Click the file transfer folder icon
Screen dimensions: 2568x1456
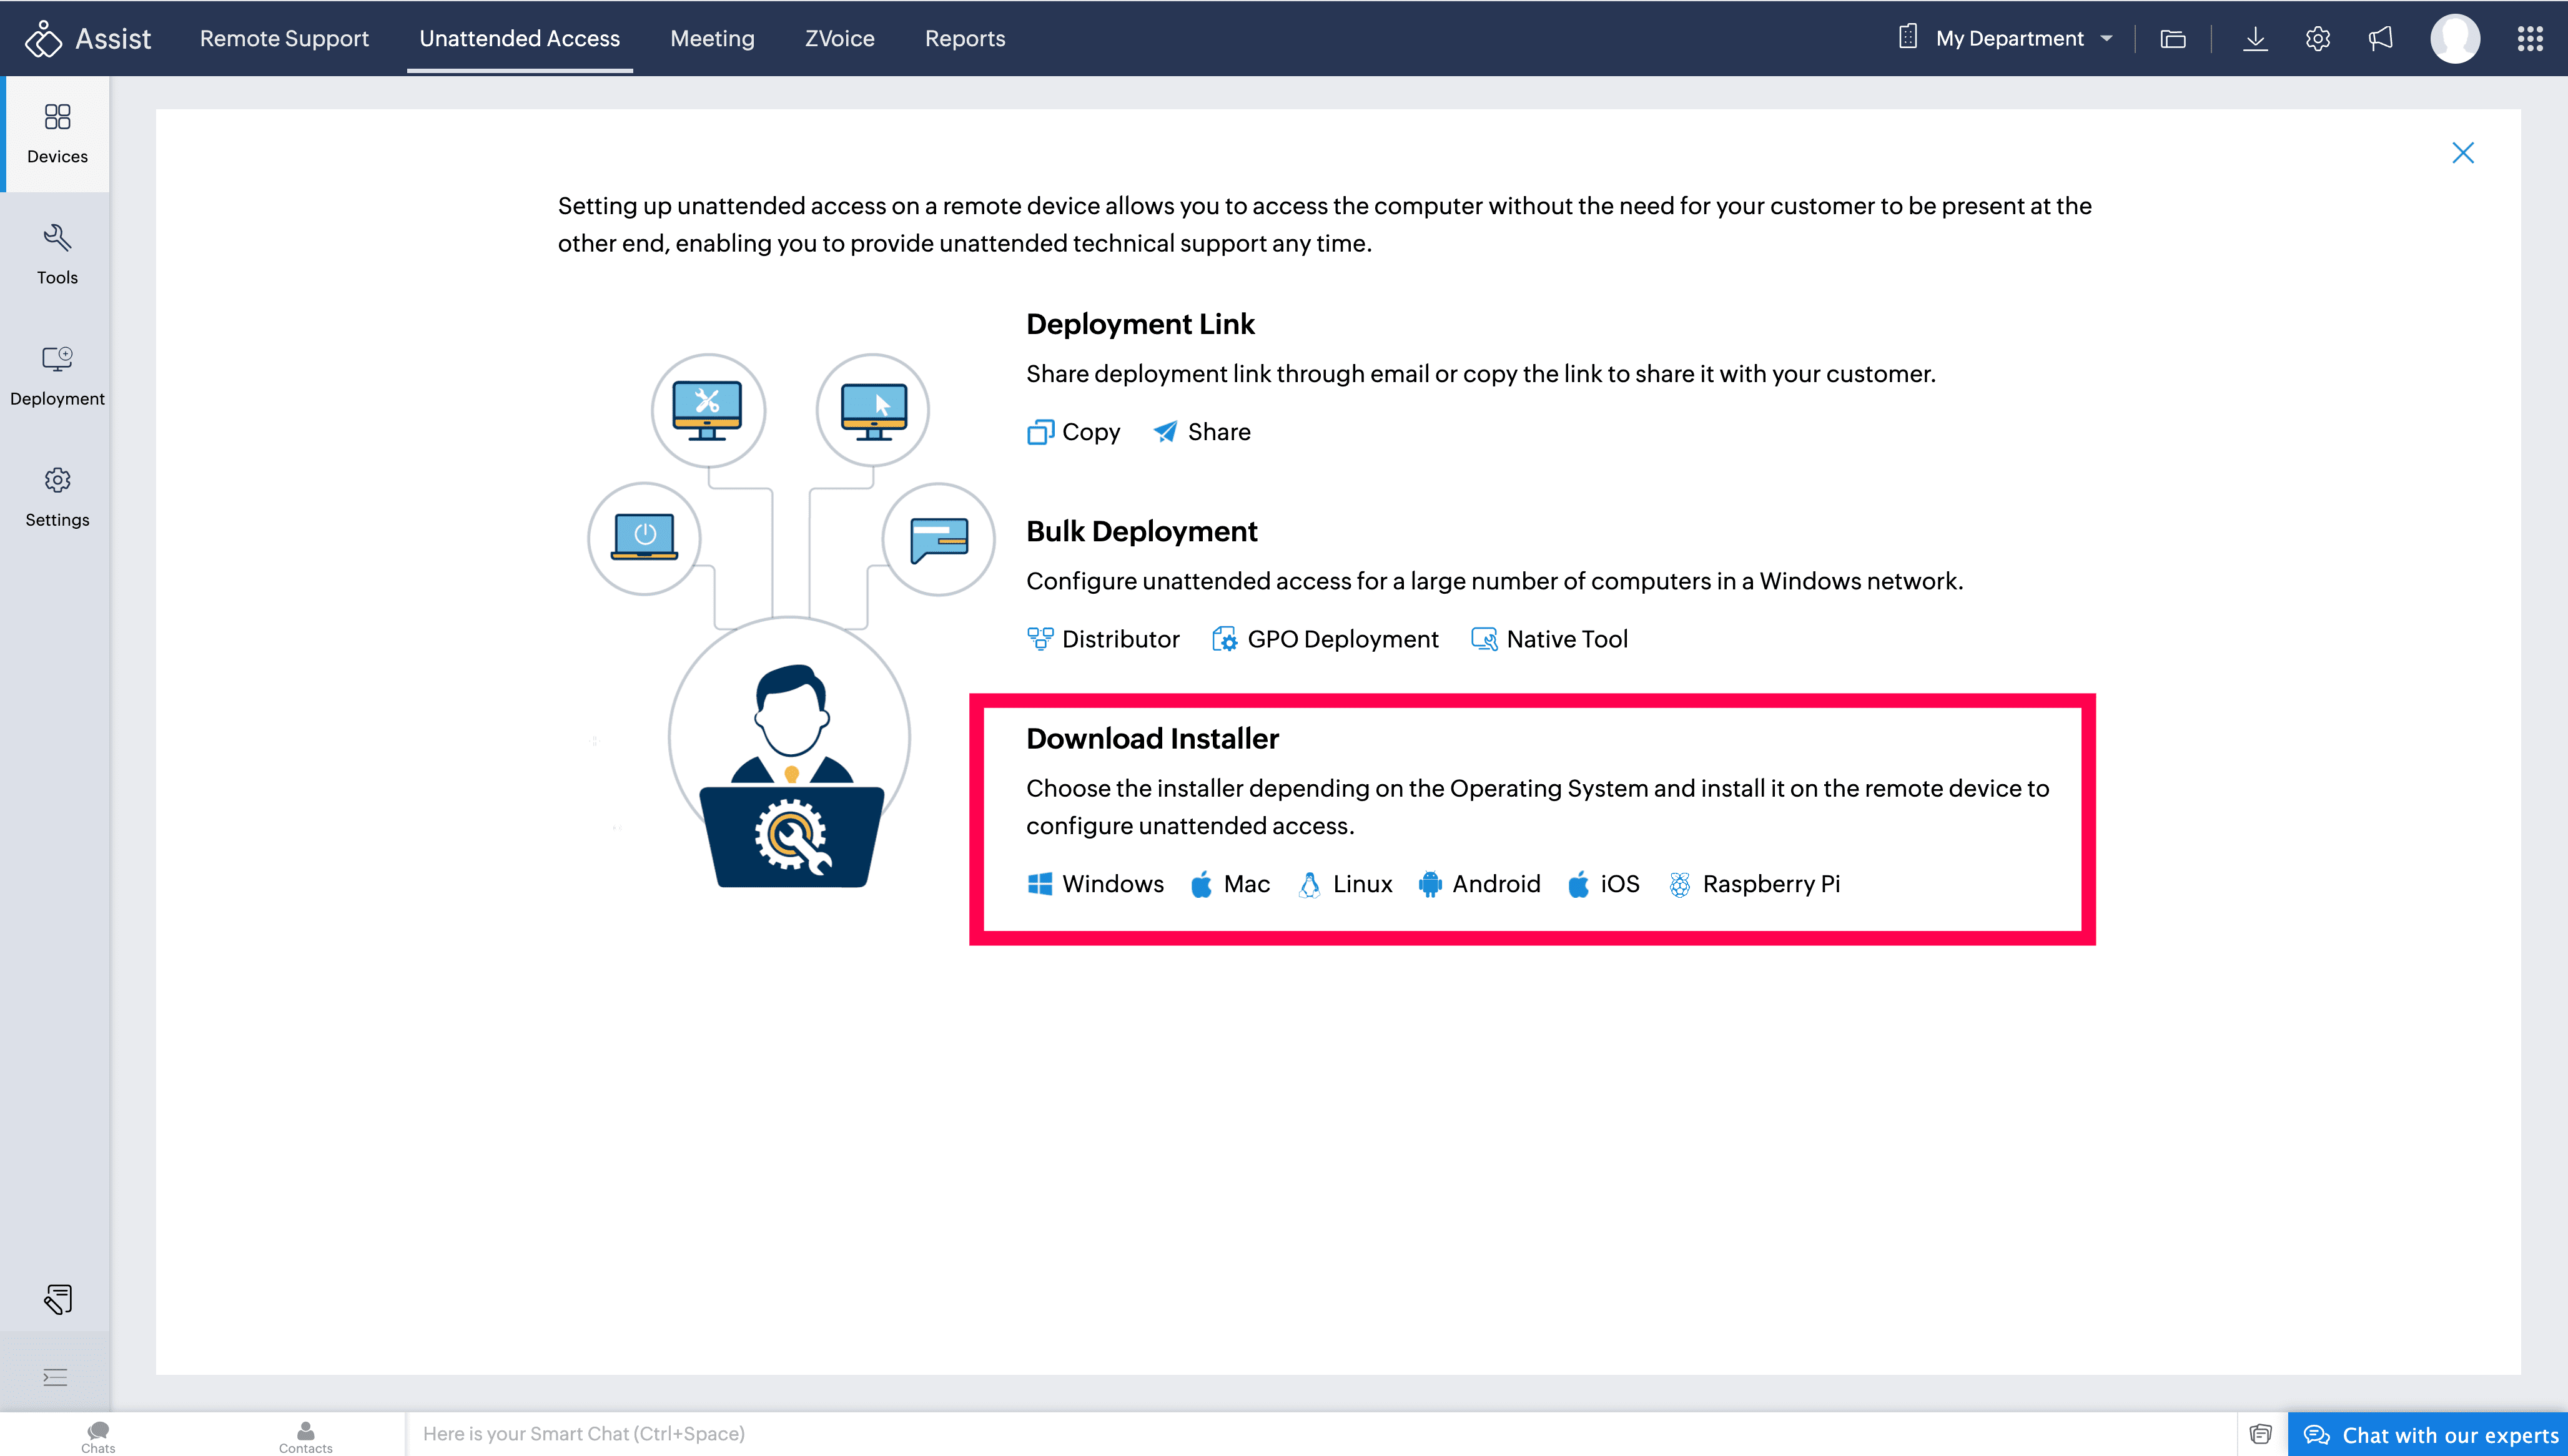2172,39
